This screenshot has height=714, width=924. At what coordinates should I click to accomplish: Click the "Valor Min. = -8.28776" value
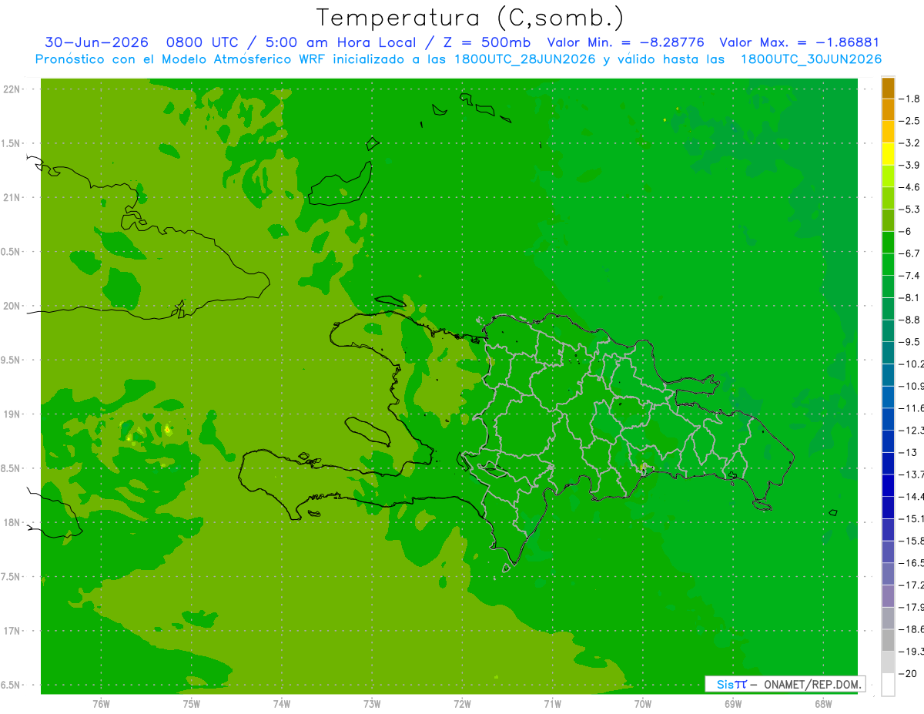point(625,42)
